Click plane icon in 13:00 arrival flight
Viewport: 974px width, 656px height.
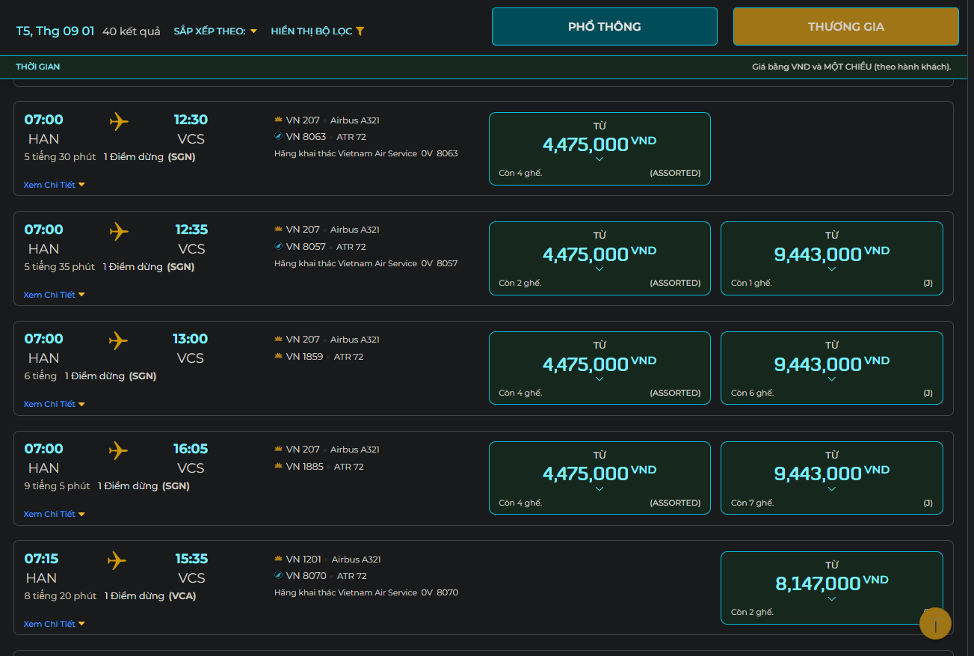click(x=118, y=340)
